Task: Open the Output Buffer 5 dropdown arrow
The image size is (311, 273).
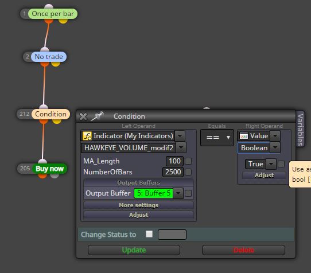Action: [x=178, y=193]
